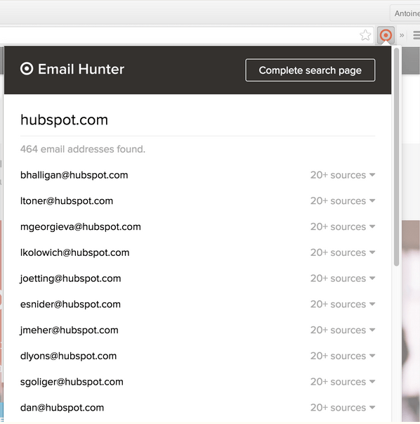The image size is (420, 424).
Task: Select the sgoliger@hubspot.com email address
Action: 72,382
